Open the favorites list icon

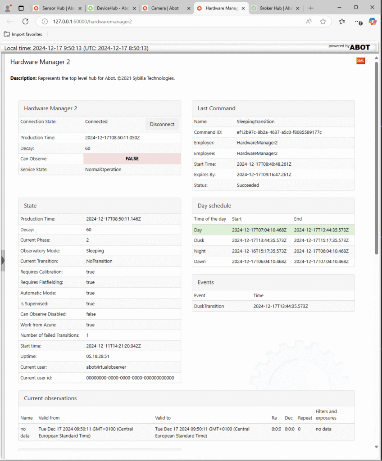pos(341,22)
